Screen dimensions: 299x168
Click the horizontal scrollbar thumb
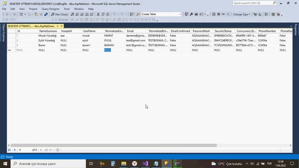pos(114,145)
